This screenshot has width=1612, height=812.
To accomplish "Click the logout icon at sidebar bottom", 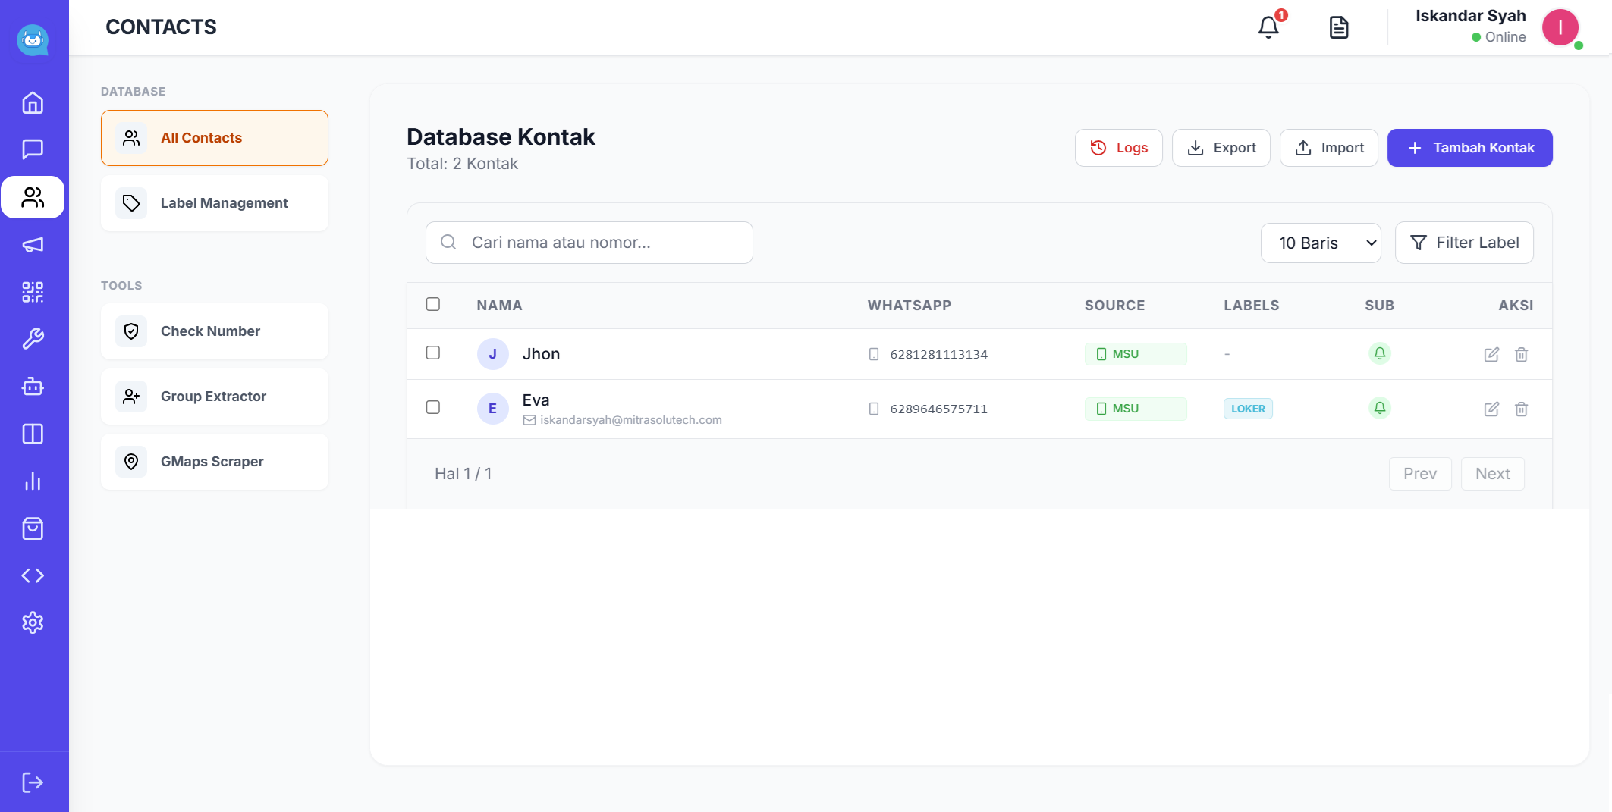I will tap(33, 782).
